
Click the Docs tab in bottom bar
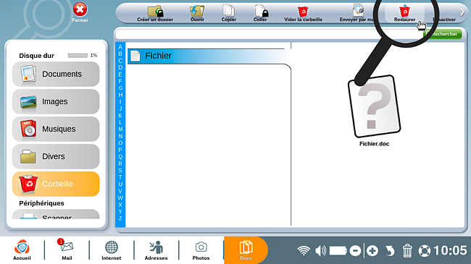point(246,250)
